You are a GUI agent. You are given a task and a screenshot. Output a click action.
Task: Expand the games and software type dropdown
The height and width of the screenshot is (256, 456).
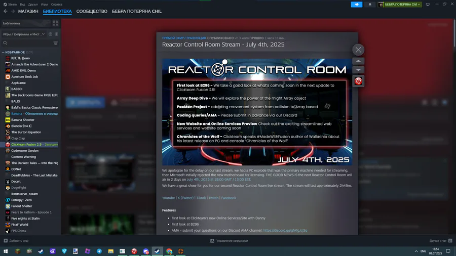coord(24,34)
